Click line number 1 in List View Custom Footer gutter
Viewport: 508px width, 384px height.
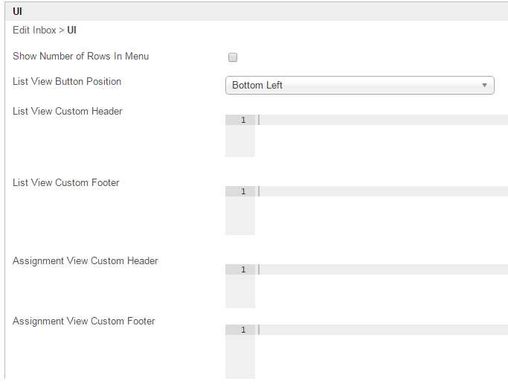pyautogui.click(x=242, y=192)
